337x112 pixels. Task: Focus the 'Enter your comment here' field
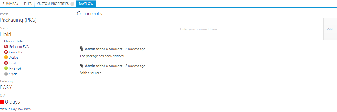coord(199,29)
